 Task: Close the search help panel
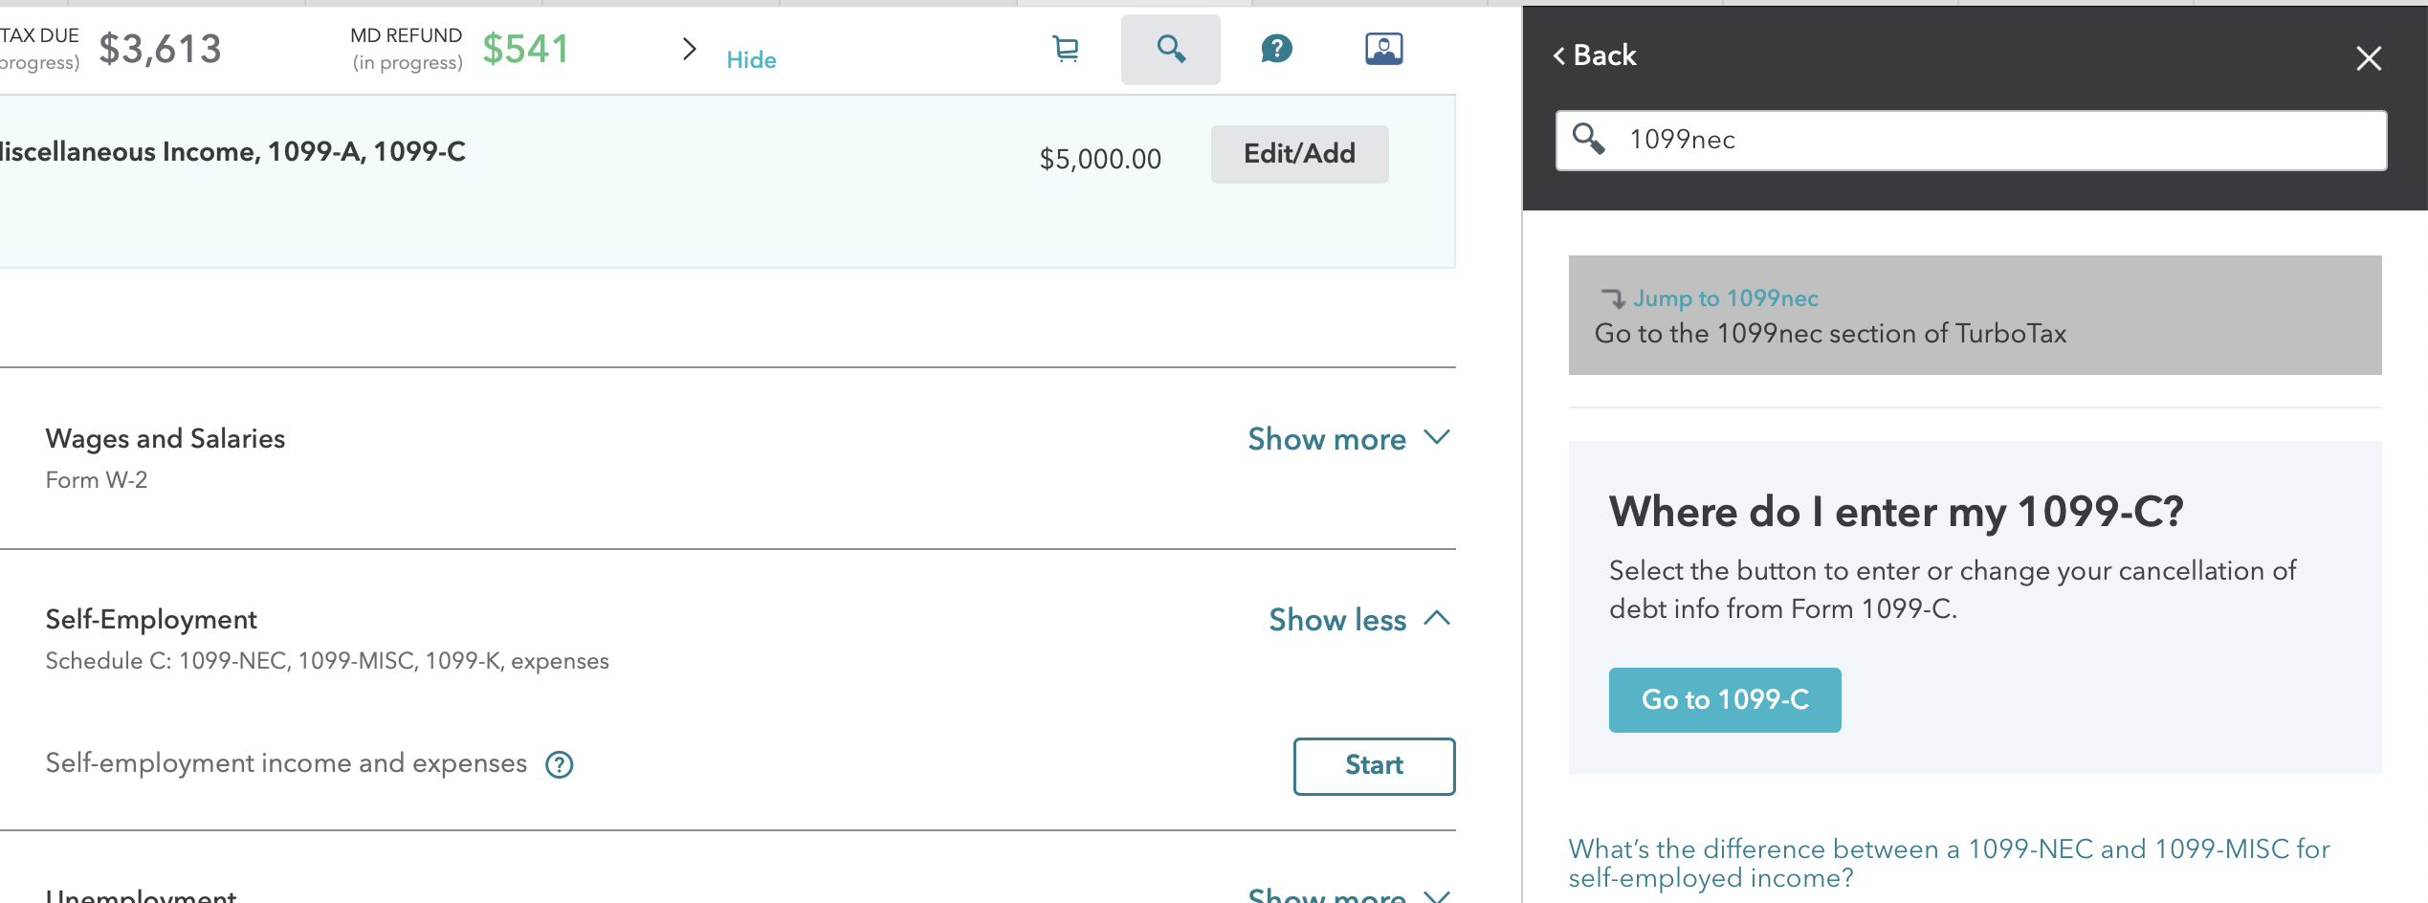pyautogui.click(x=2368, y=58)
